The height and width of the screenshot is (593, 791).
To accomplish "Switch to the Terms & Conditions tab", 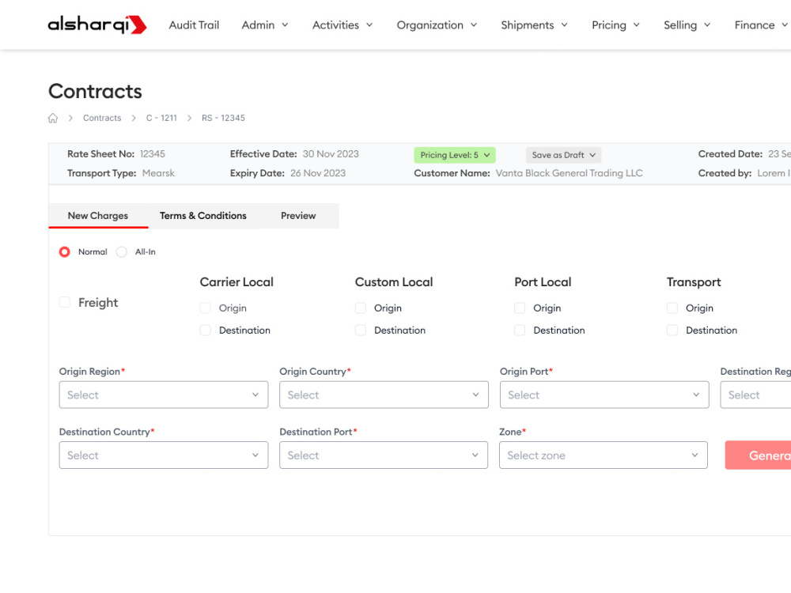I will pos(203,216).
